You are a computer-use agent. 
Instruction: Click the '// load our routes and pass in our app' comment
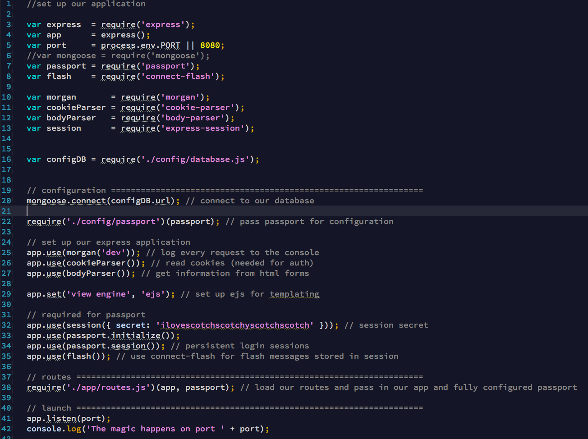click(409, 387)
